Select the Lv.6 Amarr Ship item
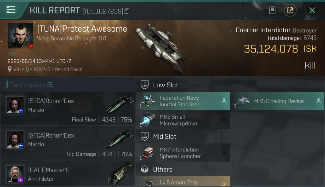 point(183,182)
